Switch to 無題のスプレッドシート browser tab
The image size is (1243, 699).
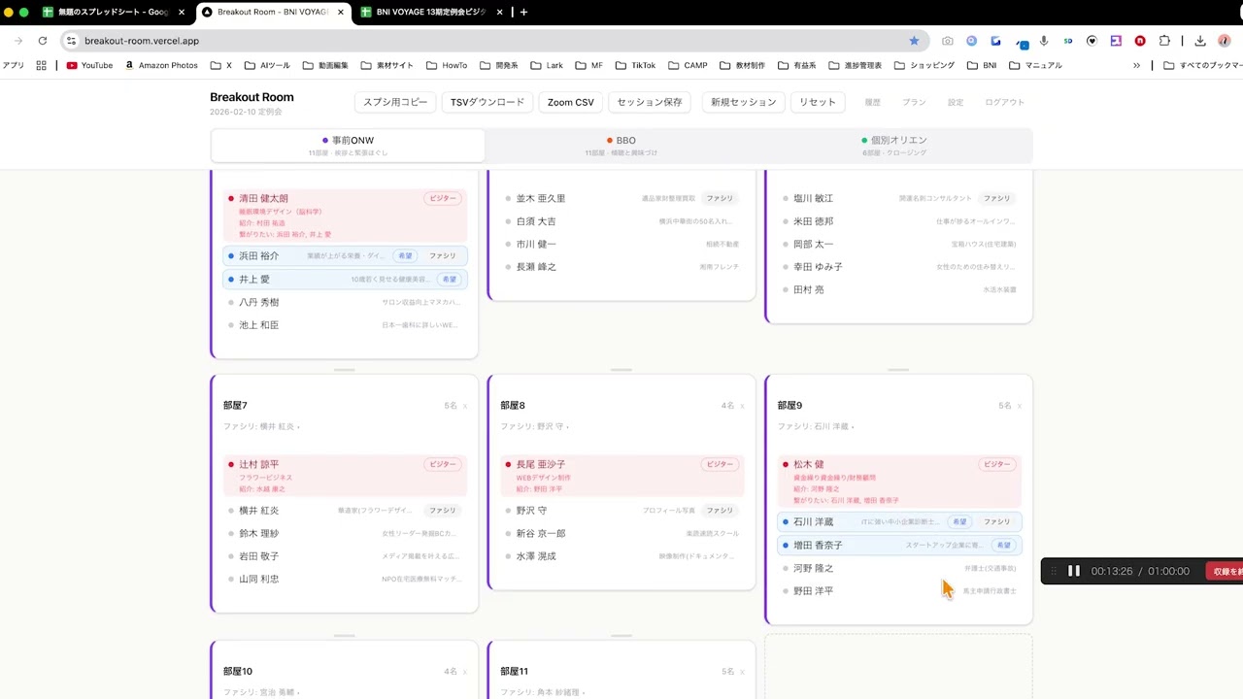point(105,12)
